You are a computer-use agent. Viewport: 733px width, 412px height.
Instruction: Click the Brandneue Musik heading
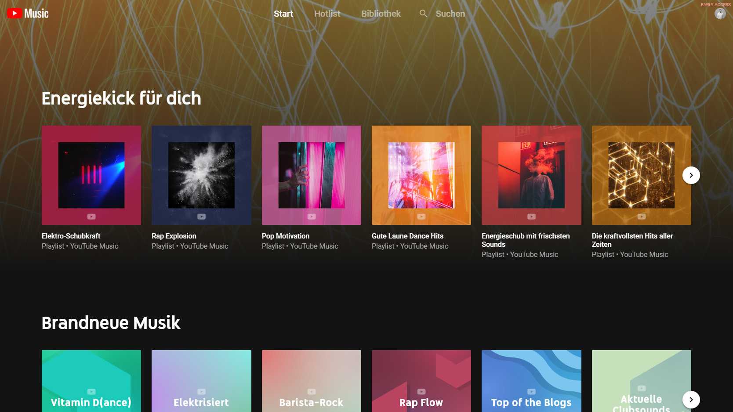111,323
